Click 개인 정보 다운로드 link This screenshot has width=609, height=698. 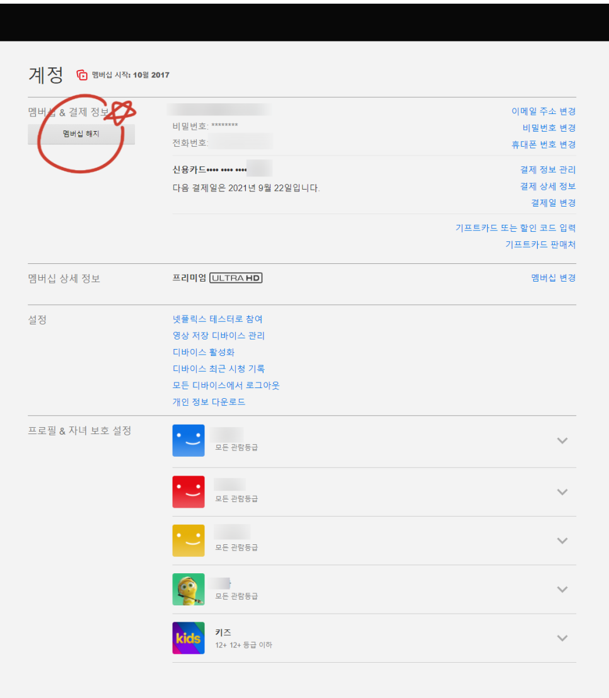[x=209, y=402]
